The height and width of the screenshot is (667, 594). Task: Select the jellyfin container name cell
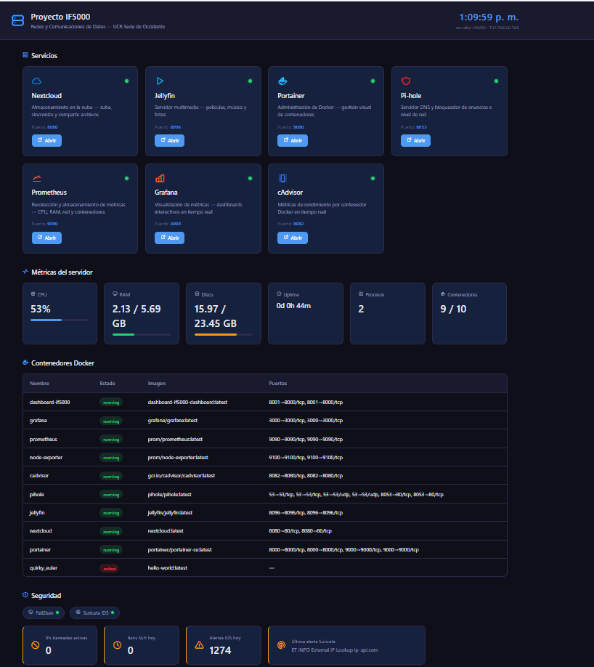click(37, 512)
